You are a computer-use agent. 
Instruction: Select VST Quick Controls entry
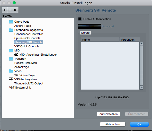click(27, 46)
